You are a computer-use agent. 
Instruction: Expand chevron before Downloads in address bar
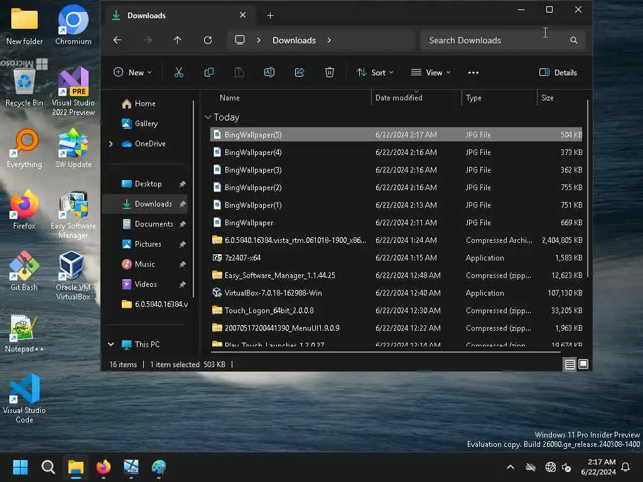click(258, 40)
